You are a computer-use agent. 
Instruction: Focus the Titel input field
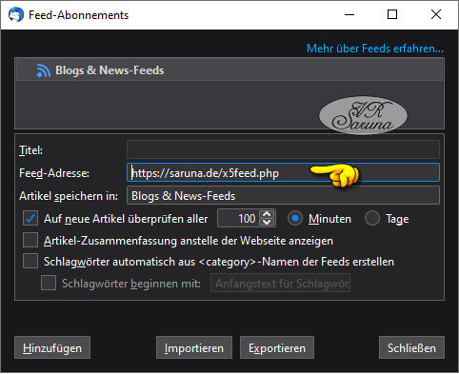(x=283, y=149)
